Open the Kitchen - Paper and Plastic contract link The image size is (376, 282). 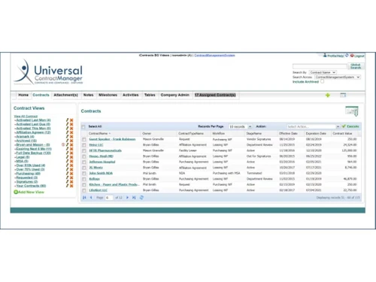[x=114, y=184]
